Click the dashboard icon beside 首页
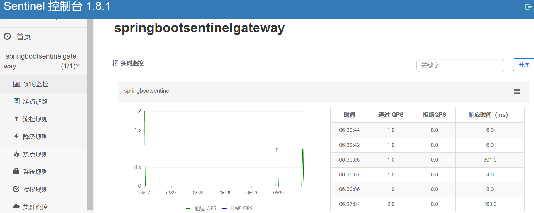 tap(7, 36)
